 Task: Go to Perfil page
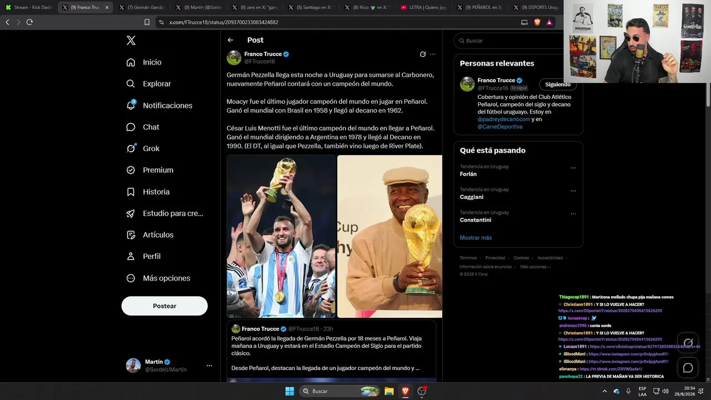click(x=143, y=256)
